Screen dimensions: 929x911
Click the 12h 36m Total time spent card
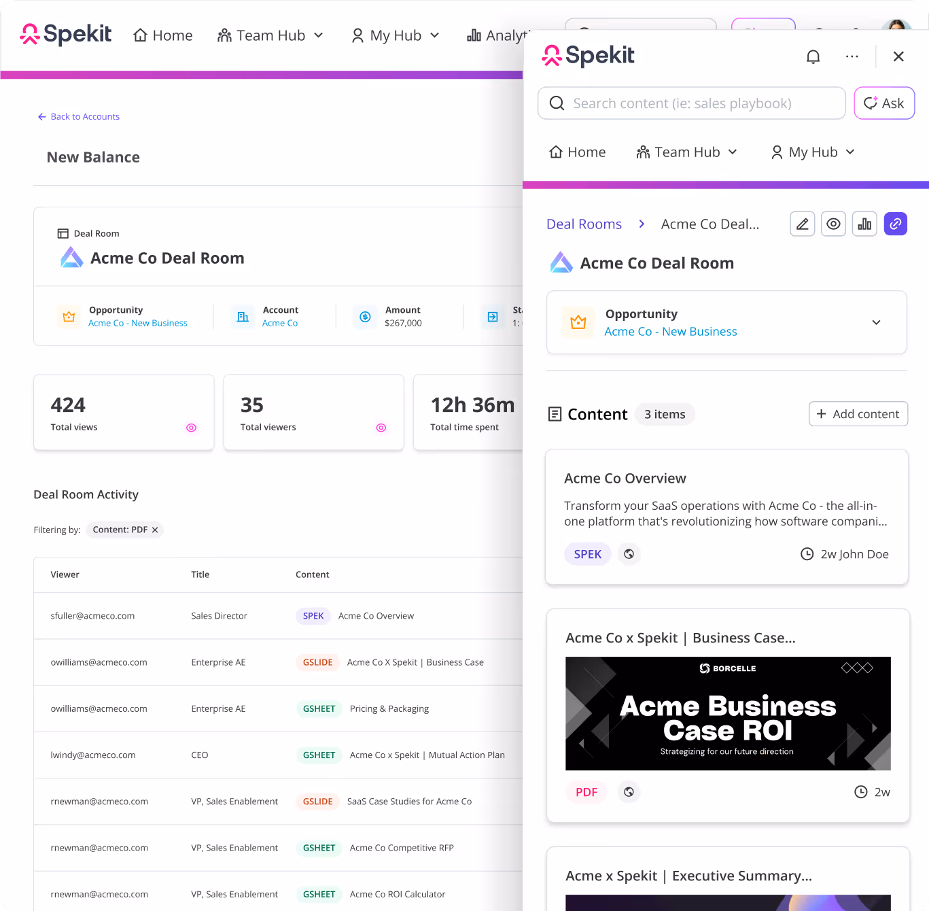pyautogui.click(x=468, y=413)
